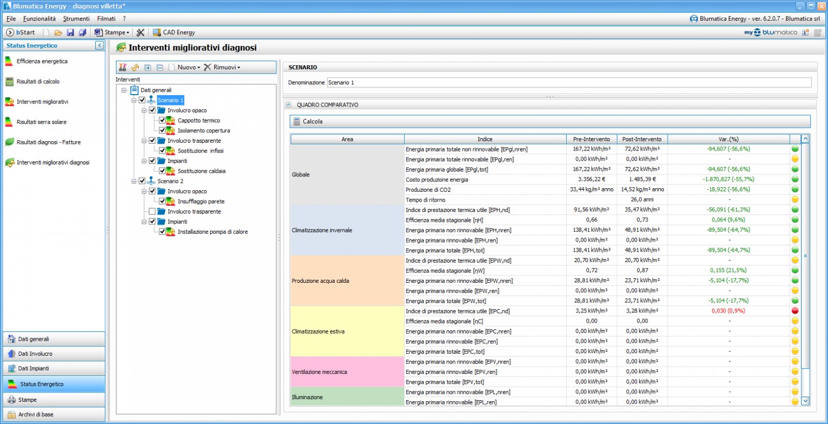Viewport: 828px width, 424px height.
Task: Click the save (floppy disk) toolbar icon
Action: pos(70,33)
